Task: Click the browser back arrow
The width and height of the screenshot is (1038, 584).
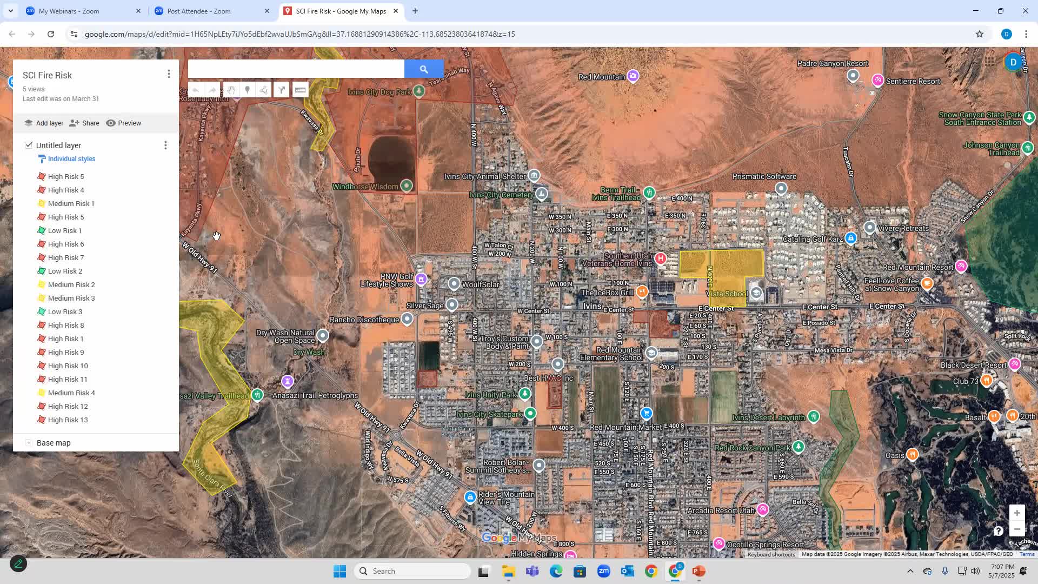Action: pos(12,34)
